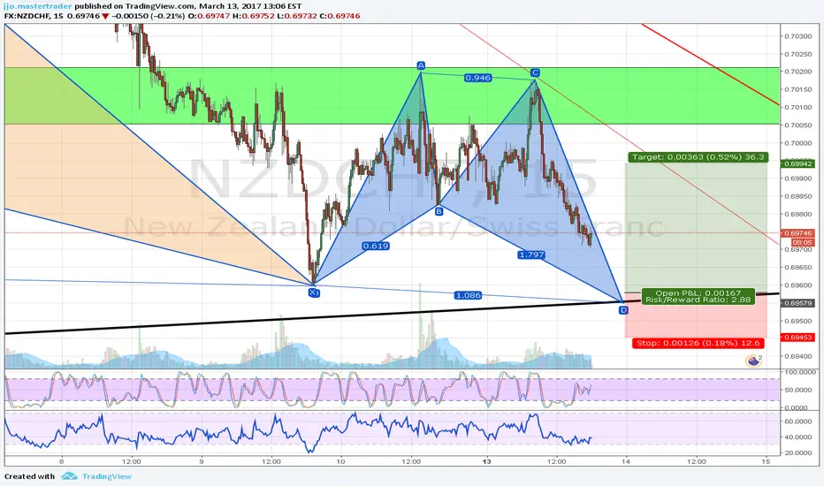Image resolution: width=824 pixels, height=486 pixels.
Task: Select the B point label of the pattern
Action: pos(439,211)
